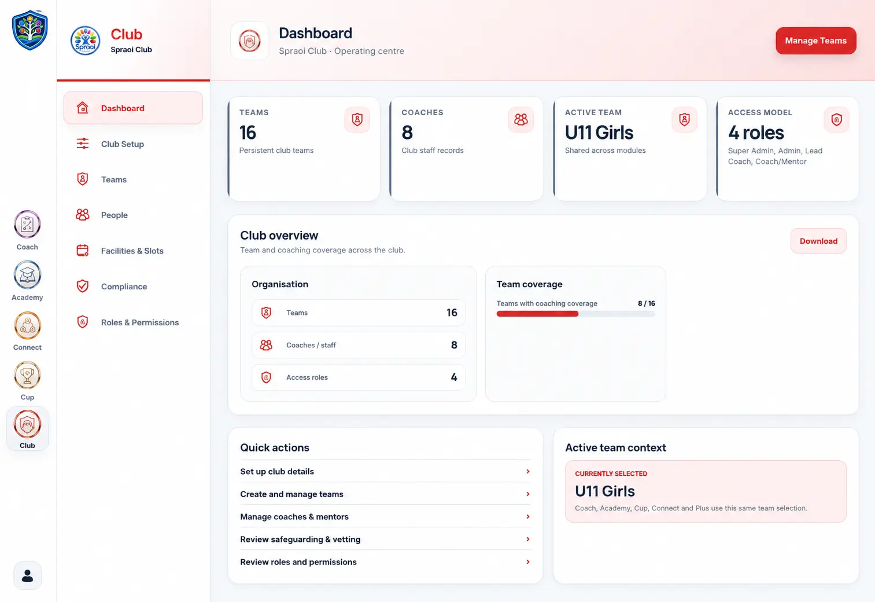Expand Review roles and permissions chevron

click(x=528, y=561)
